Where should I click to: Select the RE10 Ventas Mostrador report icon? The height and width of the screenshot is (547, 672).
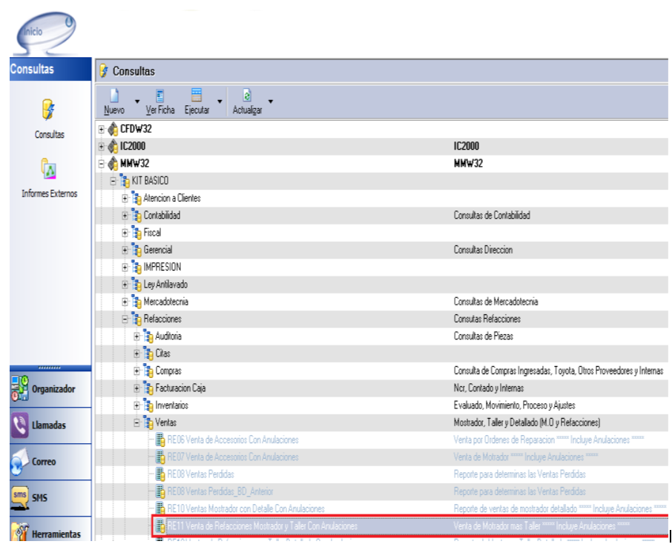160,508
